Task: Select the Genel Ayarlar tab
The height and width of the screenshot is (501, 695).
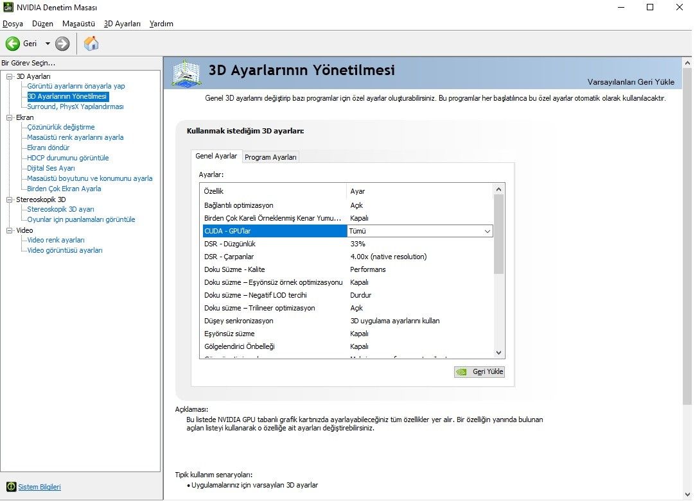Action: click(216, 156)
